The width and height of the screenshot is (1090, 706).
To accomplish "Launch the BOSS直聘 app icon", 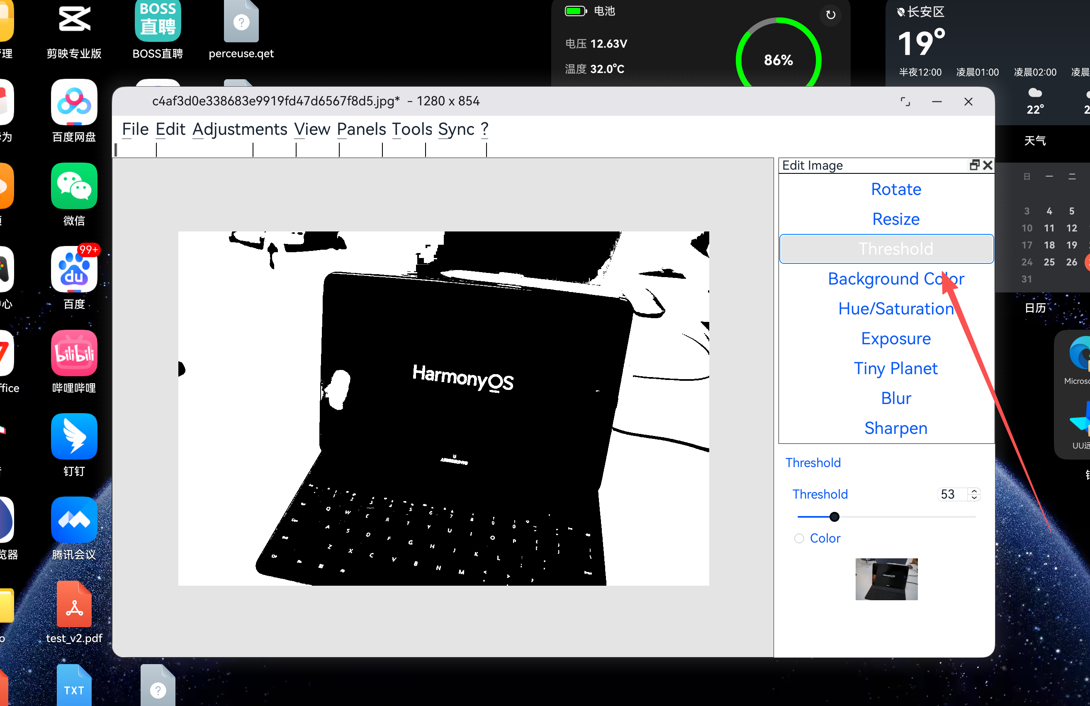I will click(158, 21).
